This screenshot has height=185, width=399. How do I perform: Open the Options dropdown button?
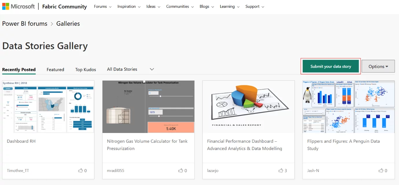378,66
